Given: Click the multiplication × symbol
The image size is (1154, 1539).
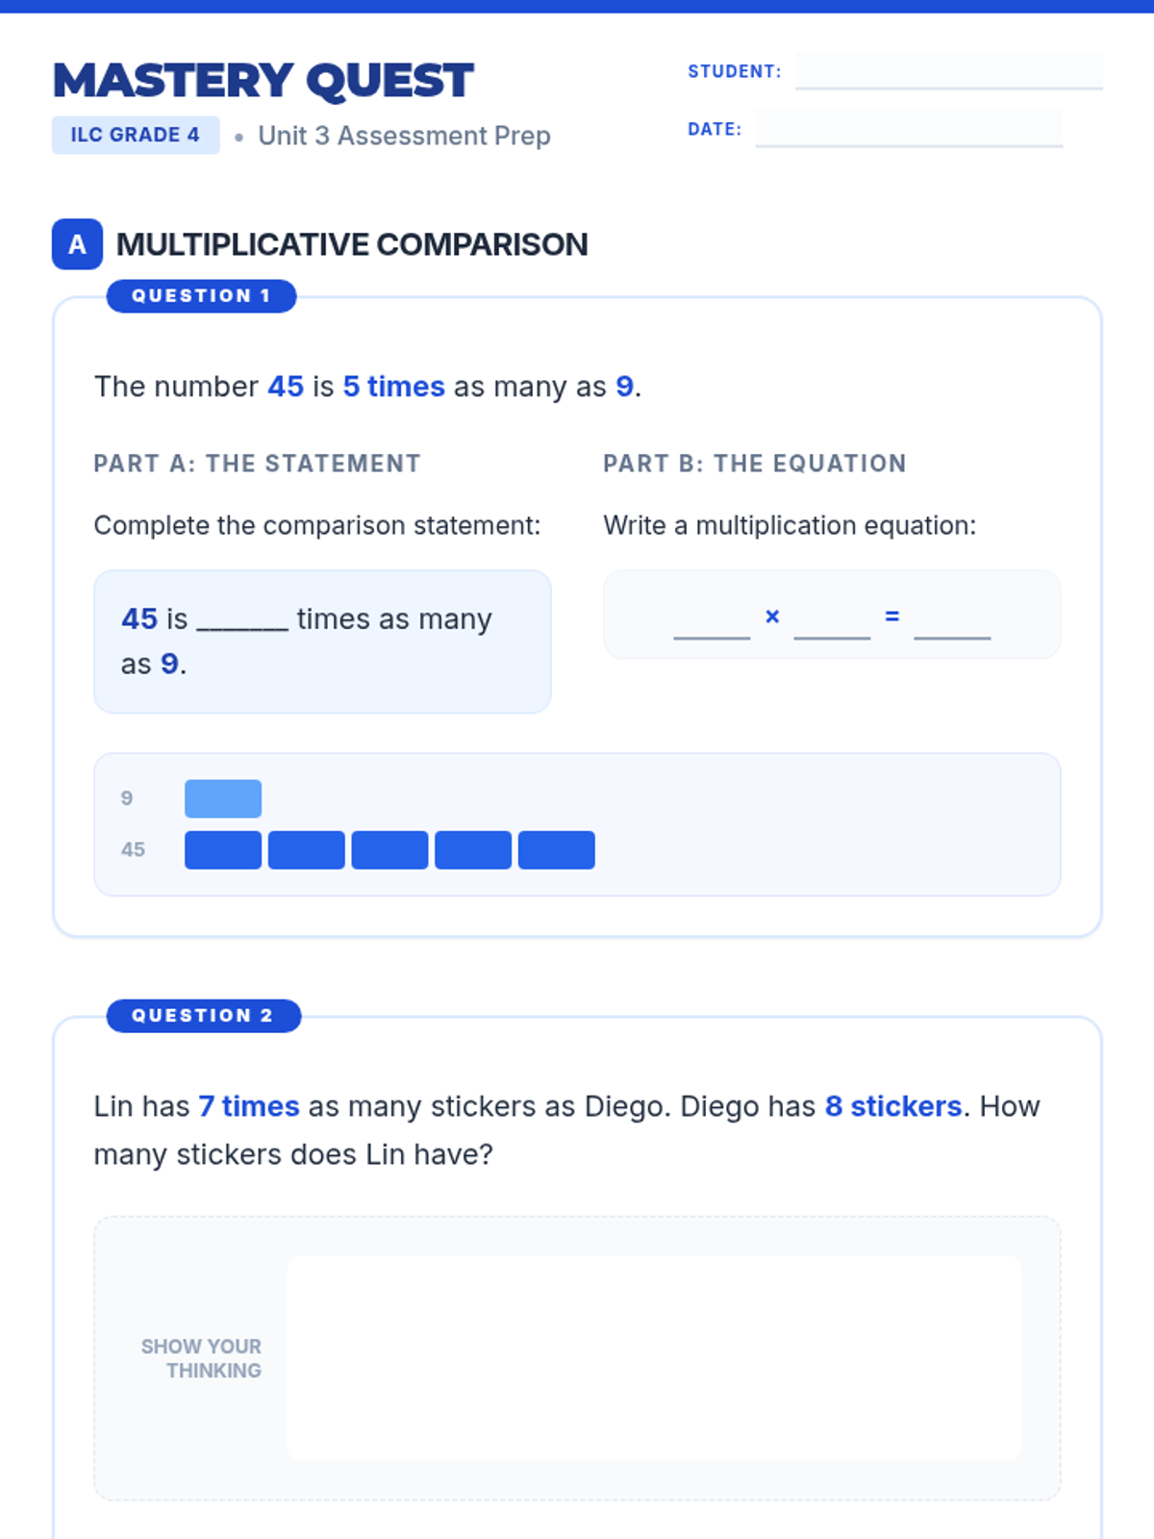Looking at the screenshot, I should pos(772,617).
